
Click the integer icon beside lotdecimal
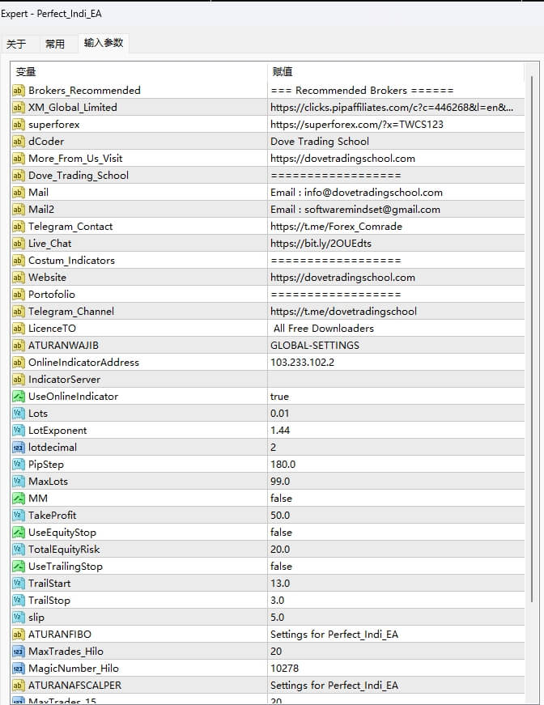[x=19, y=448]
